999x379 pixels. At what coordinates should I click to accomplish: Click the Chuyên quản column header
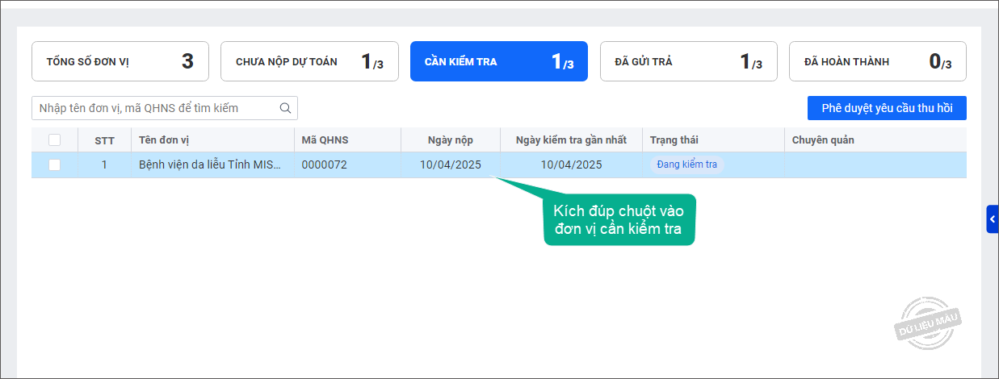(823, 140)
